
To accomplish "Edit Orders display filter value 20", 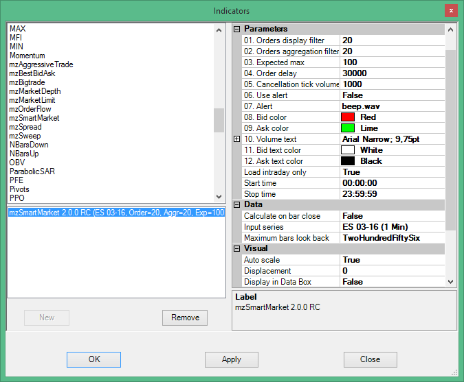I will click(393, 40).
